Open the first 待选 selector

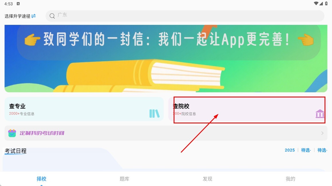306,150
